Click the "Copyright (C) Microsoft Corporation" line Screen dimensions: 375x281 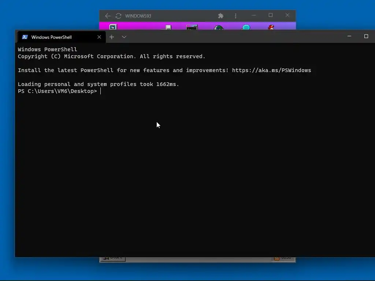[112, 56]
